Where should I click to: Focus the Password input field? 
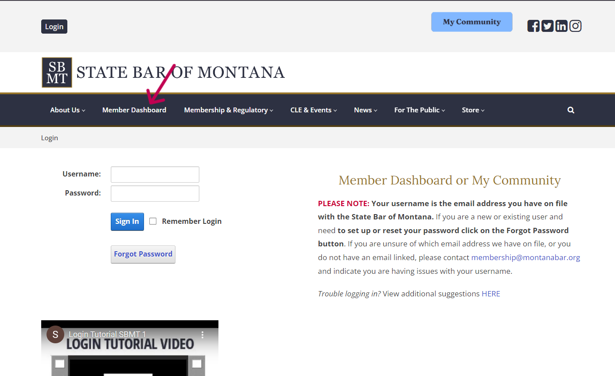[155, 193]
